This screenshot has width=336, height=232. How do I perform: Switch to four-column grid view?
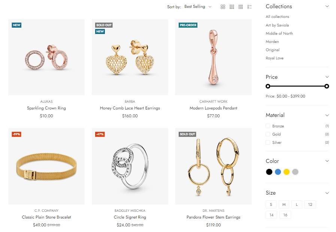241,7
